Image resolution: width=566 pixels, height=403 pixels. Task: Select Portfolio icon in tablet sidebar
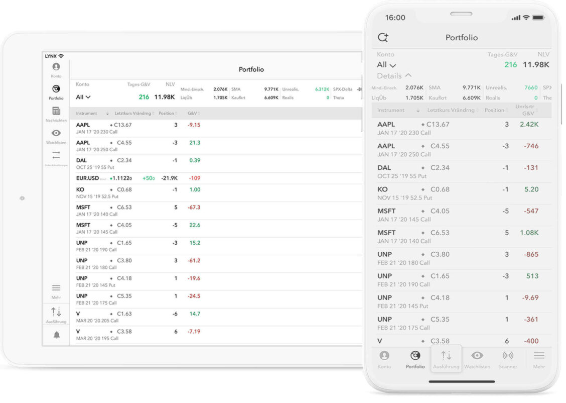tap(56, 89)
